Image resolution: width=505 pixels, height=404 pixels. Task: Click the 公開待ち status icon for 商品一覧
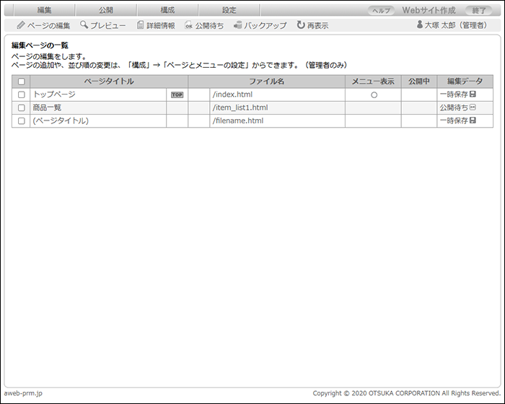point(473,107)
